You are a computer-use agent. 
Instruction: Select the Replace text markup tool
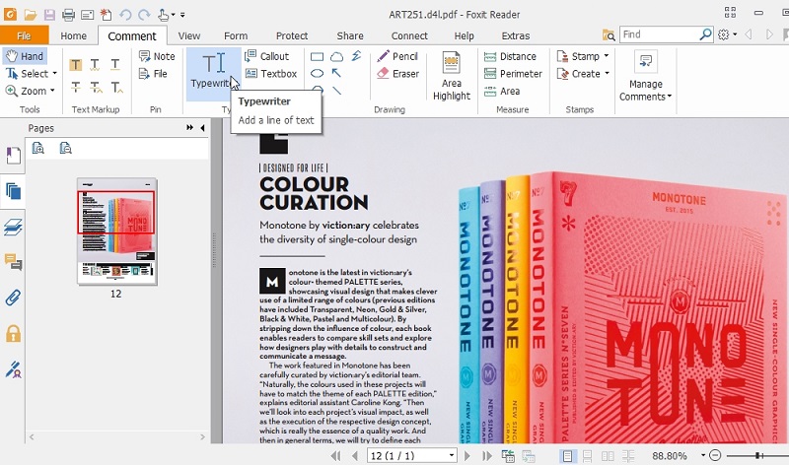(96, 88)
